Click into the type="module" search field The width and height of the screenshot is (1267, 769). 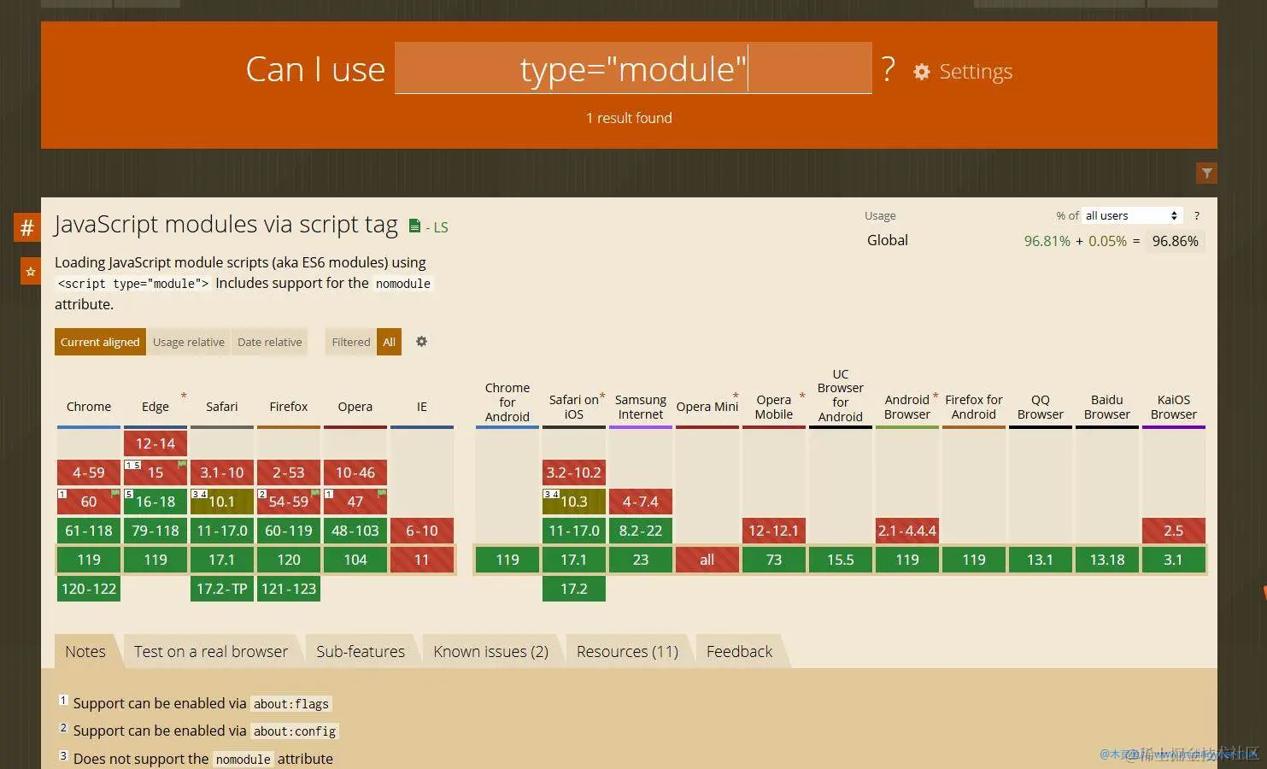click(633, 68)
